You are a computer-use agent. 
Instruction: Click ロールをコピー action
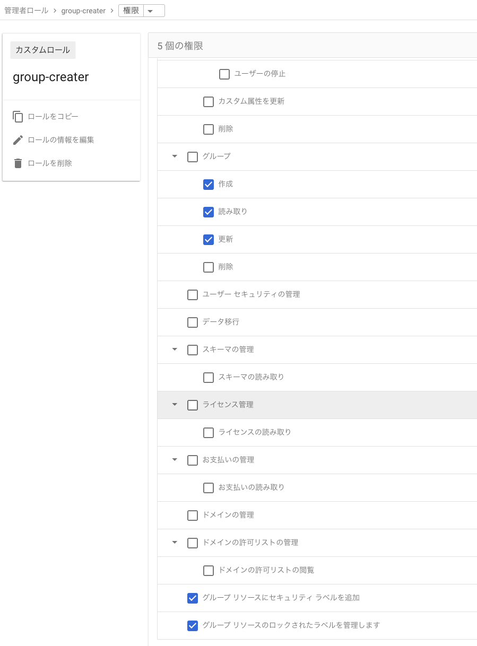tap(53, 117)
